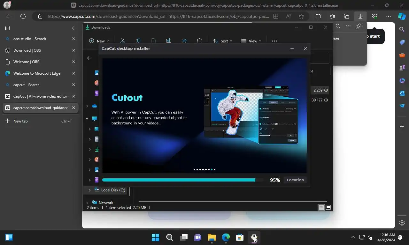Screen dimensions: 409x245
Task: Collapse the This PC tree node
Action: point(87,118)
